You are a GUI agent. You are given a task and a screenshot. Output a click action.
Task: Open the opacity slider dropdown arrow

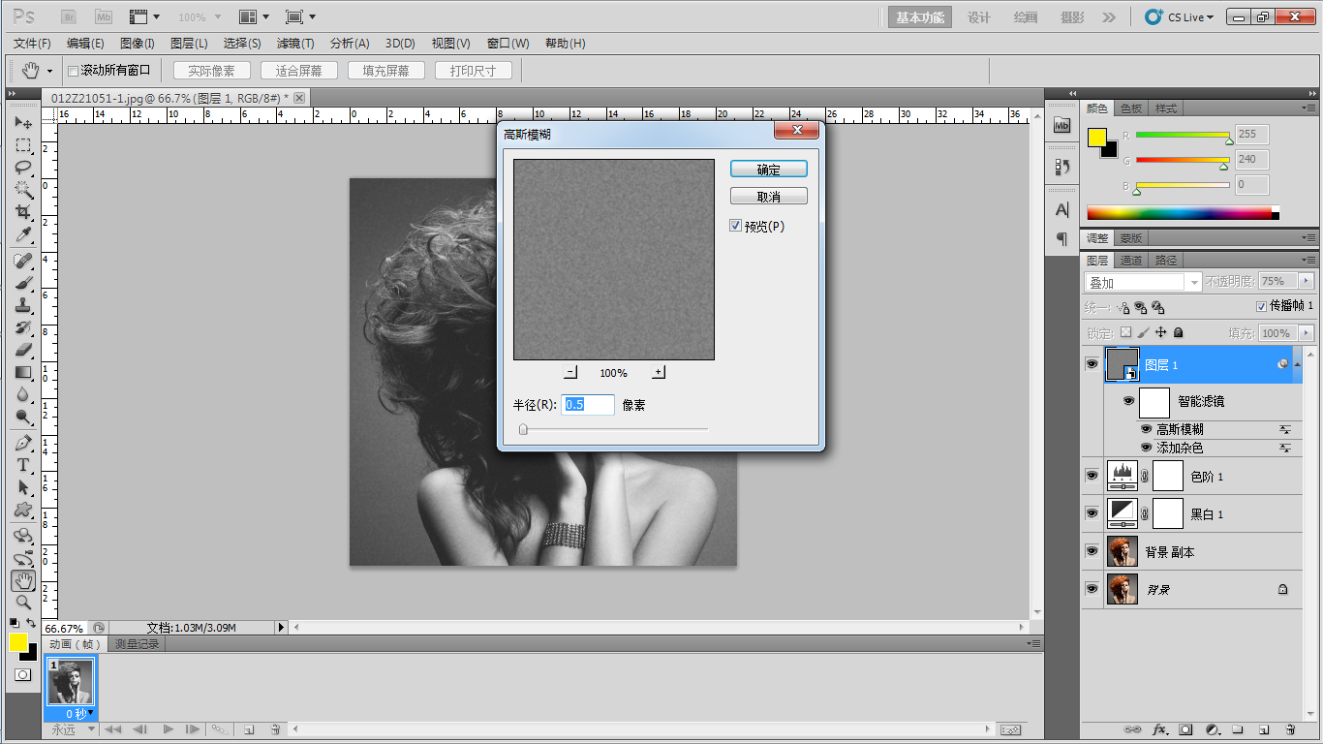tap(1307, 281)
